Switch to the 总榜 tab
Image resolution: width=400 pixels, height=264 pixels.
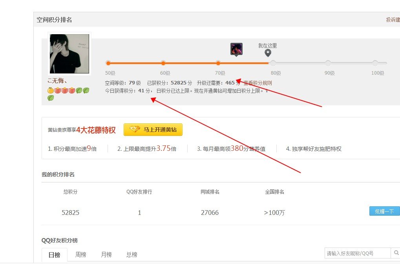click(131, 255)
